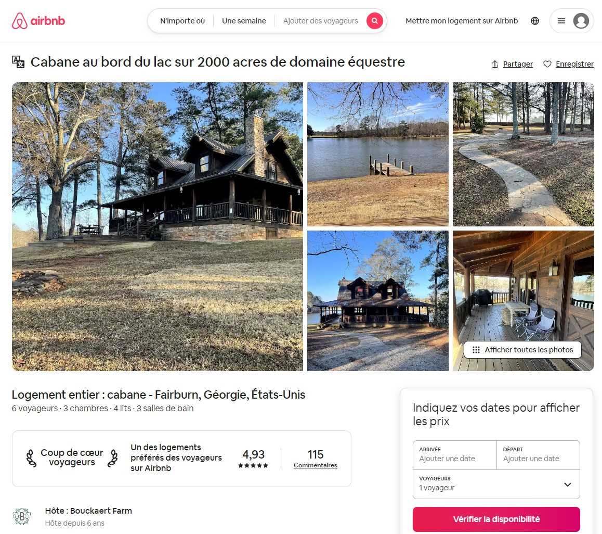Select the Départ date field
Image resolution: width=602 pixels, height=534 pixels.
click(x=538, y=455)
